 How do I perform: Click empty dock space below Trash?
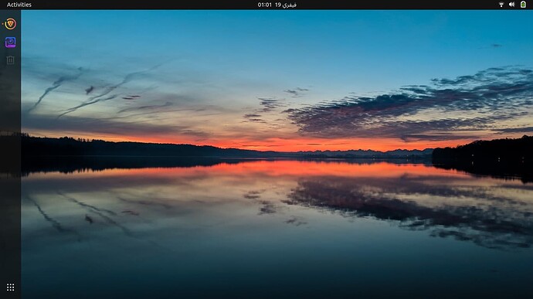pyautogui.click(x=11, y=170)
